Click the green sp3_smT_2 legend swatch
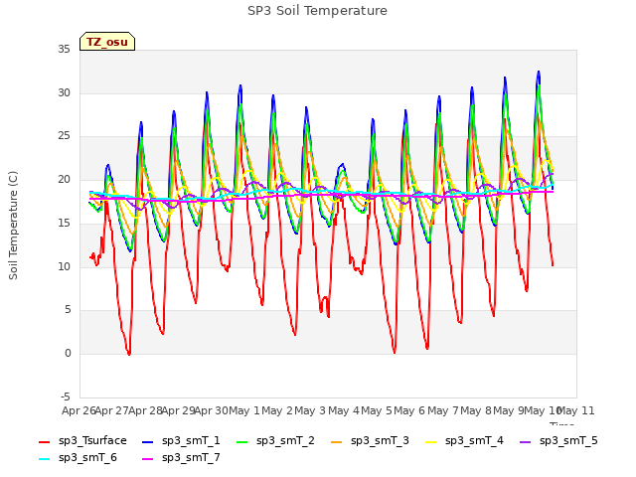This screenshot has width=636, height=477. pos(242,441)
